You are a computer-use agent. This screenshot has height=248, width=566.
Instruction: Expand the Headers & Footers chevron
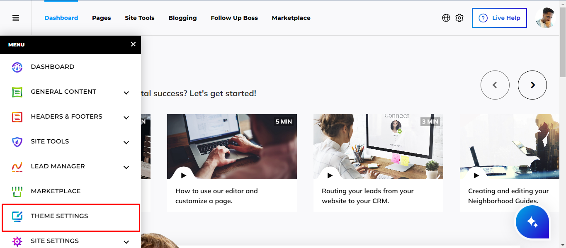coord(126,118)
